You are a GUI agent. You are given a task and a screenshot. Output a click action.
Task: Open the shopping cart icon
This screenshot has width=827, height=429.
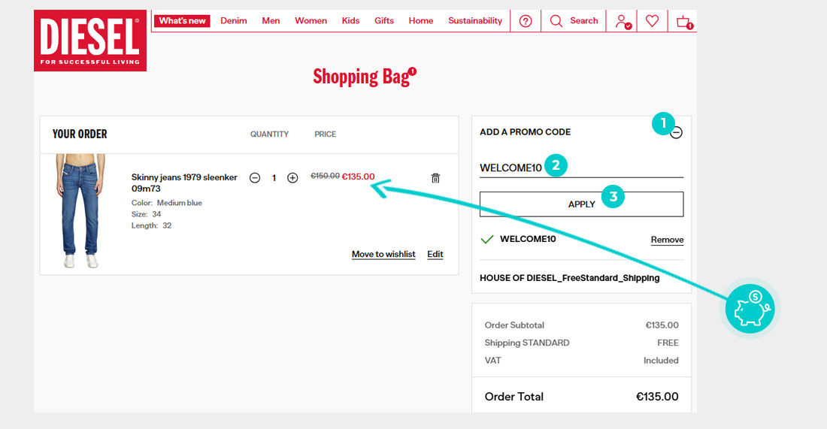[684, 22]
